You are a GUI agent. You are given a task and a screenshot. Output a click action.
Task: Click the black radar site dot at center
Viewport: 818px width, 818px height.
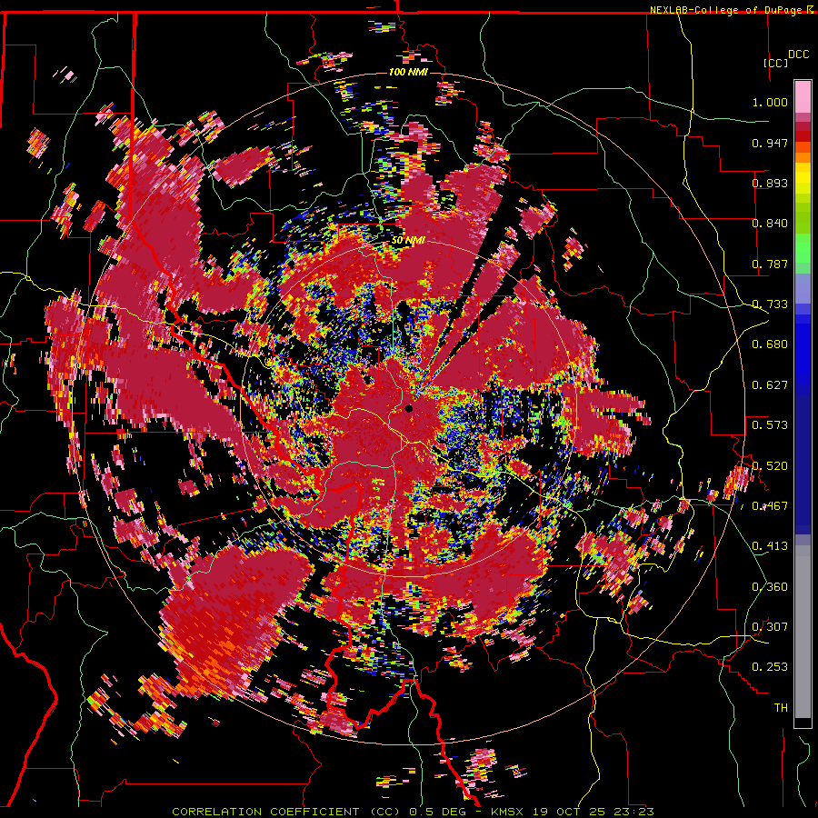pos(409,408)
